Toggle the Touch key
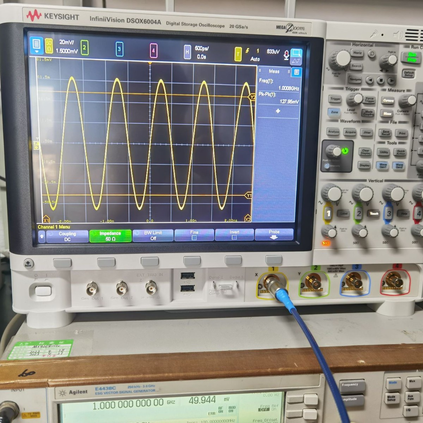This screenshot has width=423, height=423. pos(374,214)
